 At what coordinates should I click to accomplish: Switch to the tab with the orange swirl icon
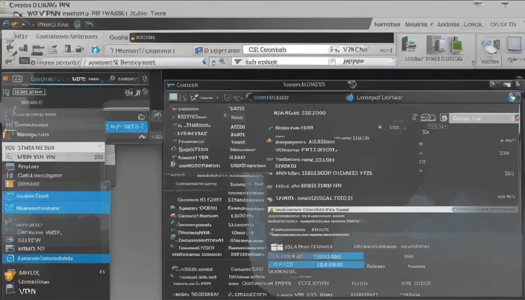coord(123,78)
